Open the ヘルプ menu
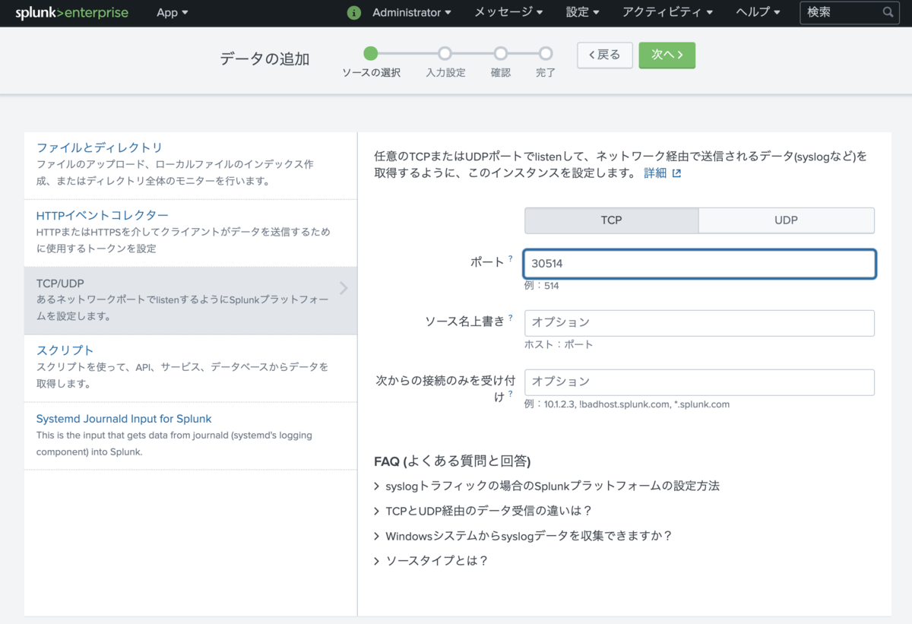Image resolution: width=912 pixels, height=624 pixels. pyautogui.click(x=757, y=13)
